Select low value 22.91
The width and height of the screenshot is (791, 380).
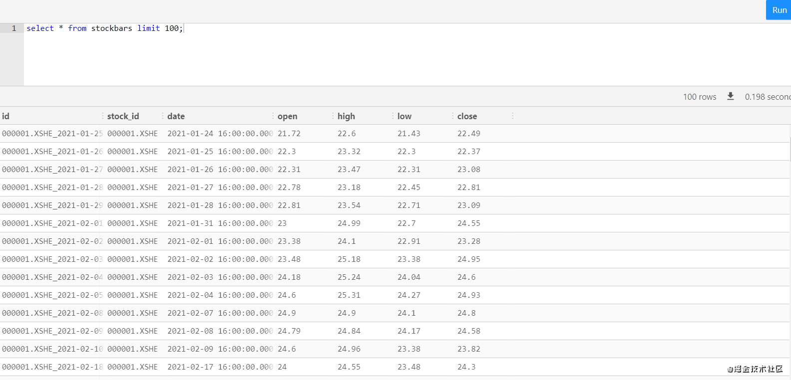409,241
